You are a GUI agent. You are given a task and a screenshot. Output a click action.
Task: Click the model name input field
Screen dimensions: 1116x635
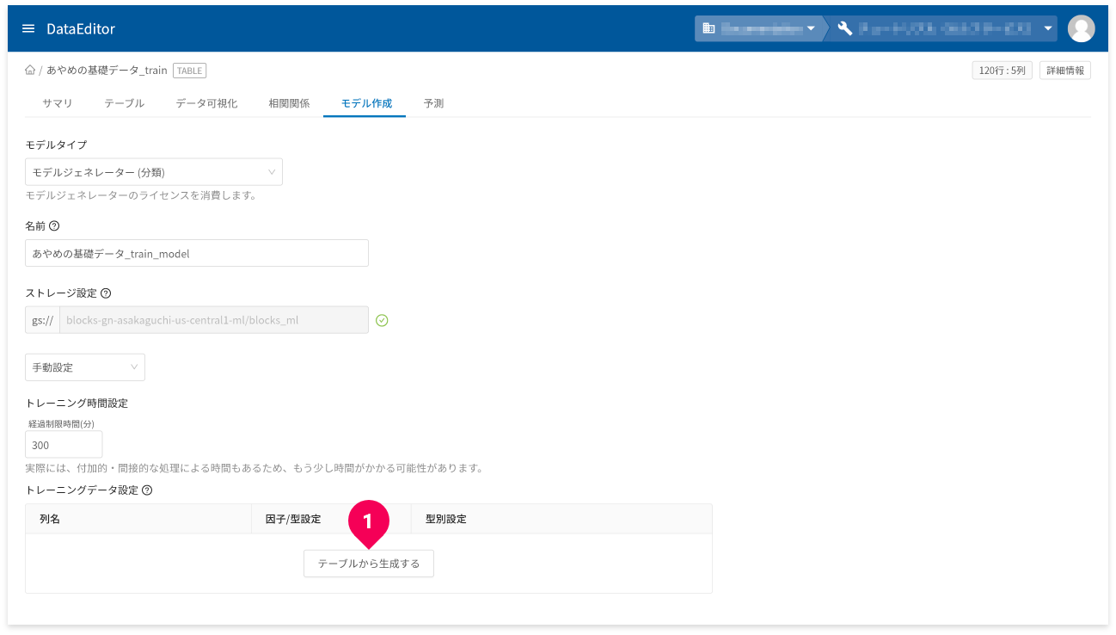(x=197, y=254)
